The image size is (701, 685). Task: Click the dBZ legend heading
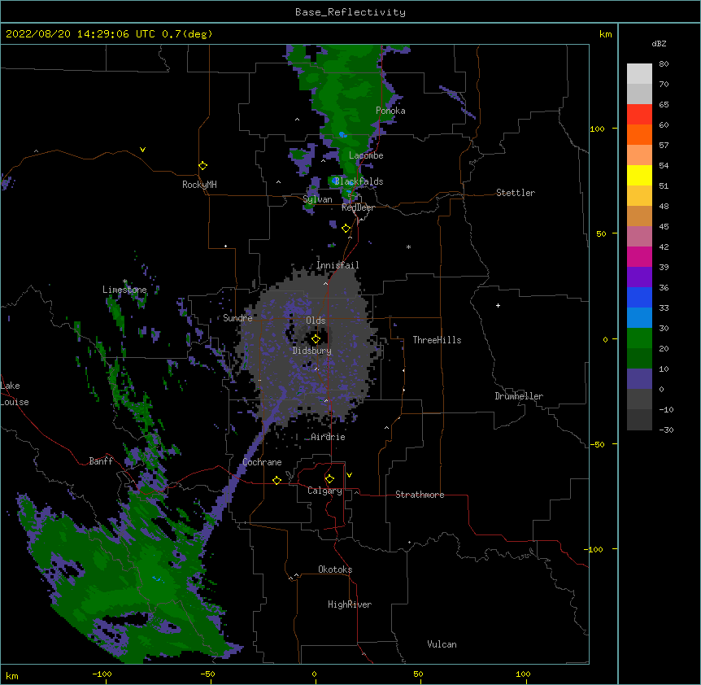[659, 44]
